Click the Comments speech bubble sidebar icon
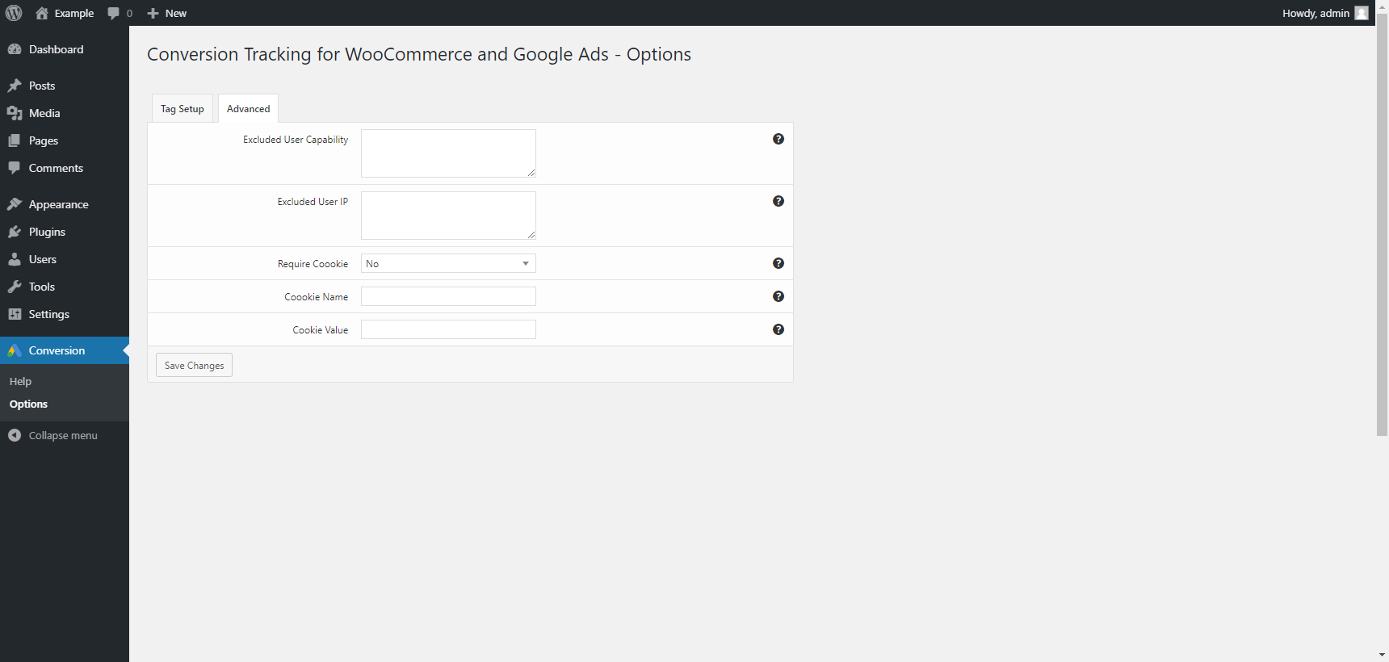Viewport: 1389px width, 662px height. [x=15, y=168]
